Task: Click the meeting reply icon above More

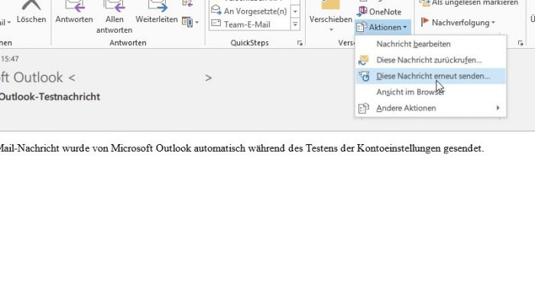Action: click(187, 3)
